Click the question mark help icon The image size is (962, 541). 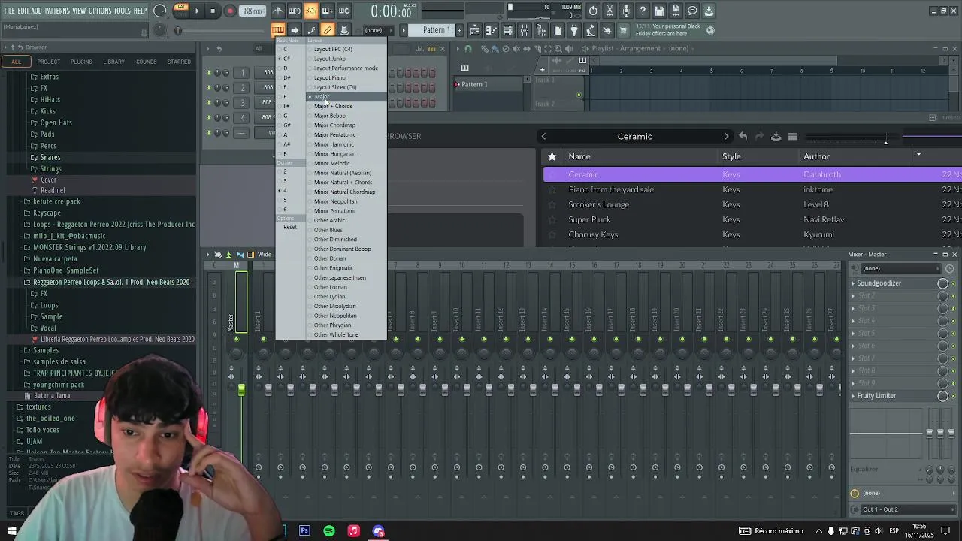coord(643,11)
